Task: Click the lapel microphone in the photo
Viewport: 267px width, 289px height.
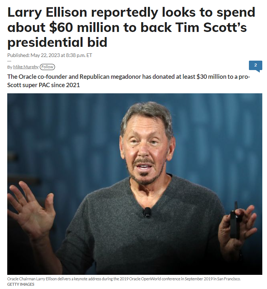Action: point(147,212)
